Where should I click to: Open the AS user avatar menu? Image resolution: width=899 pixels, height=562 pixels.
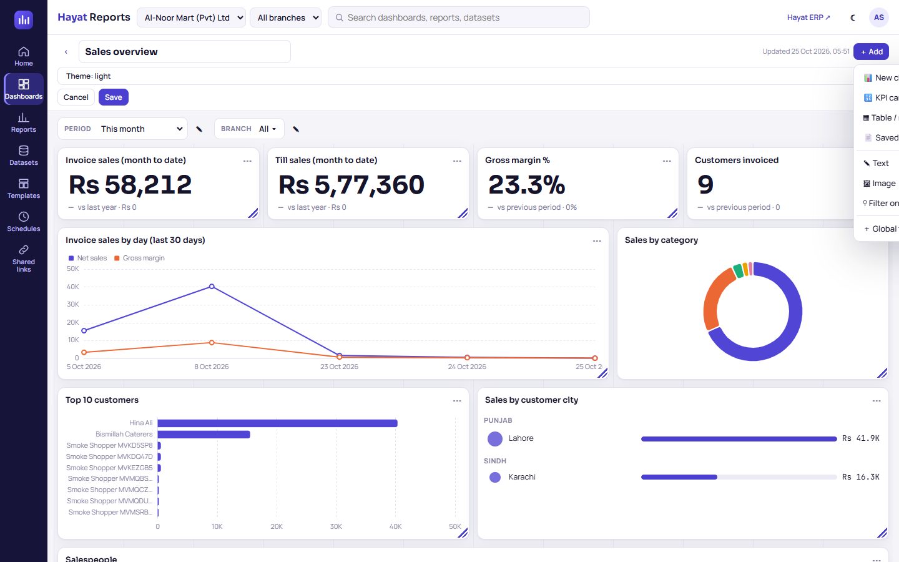[x=879, y=17]
